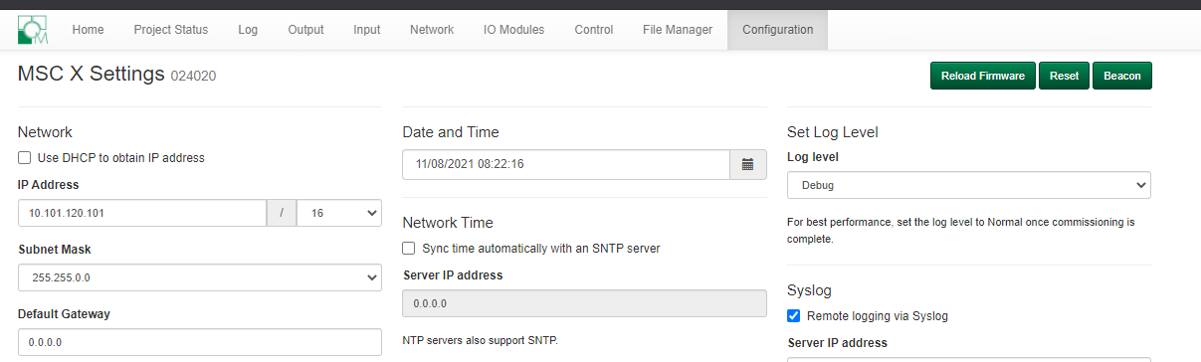This screenshot has height=362, width=1201.
Task: Toggle Sync time automatically with SNTP server
Action: click(x=409, y=248)
